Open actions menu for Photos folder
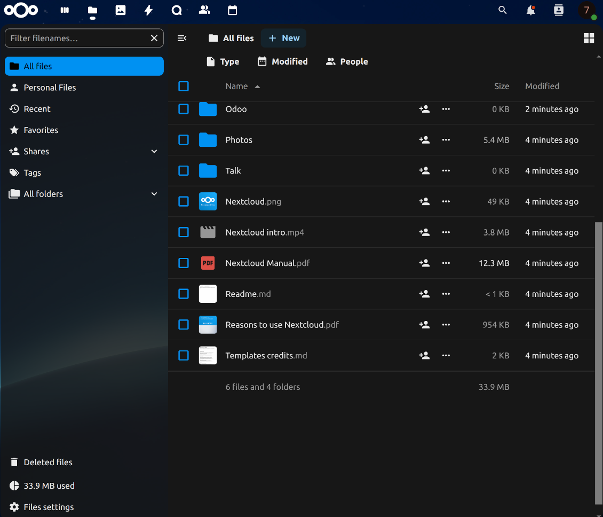The image size is (603, 517). [x=446, y=140]
